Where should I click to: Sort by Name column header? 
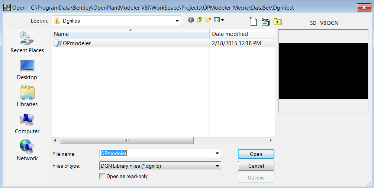pyautogui.click(x=130, y=34)
